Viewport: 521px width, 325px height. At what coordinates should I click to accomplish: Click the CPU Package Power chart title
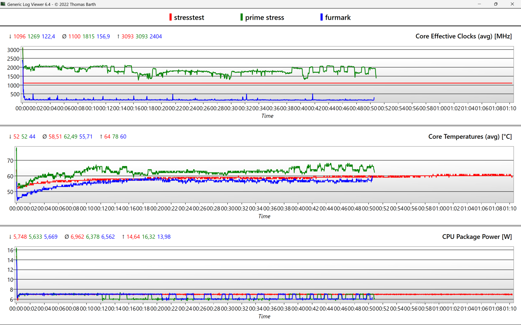point(477,237)
